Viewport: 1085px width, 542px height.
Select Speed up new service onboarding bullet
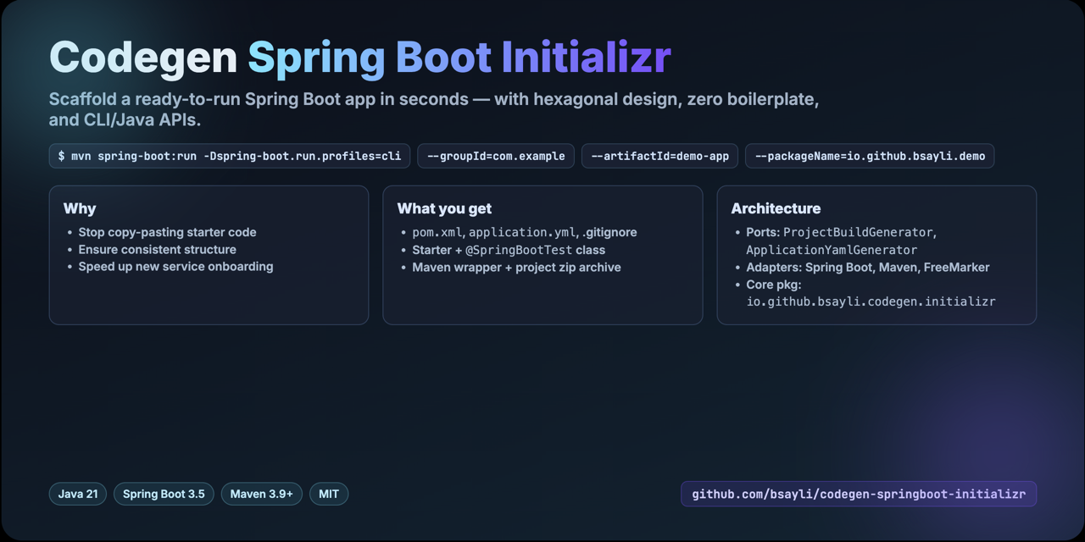(x=175, y=266)
